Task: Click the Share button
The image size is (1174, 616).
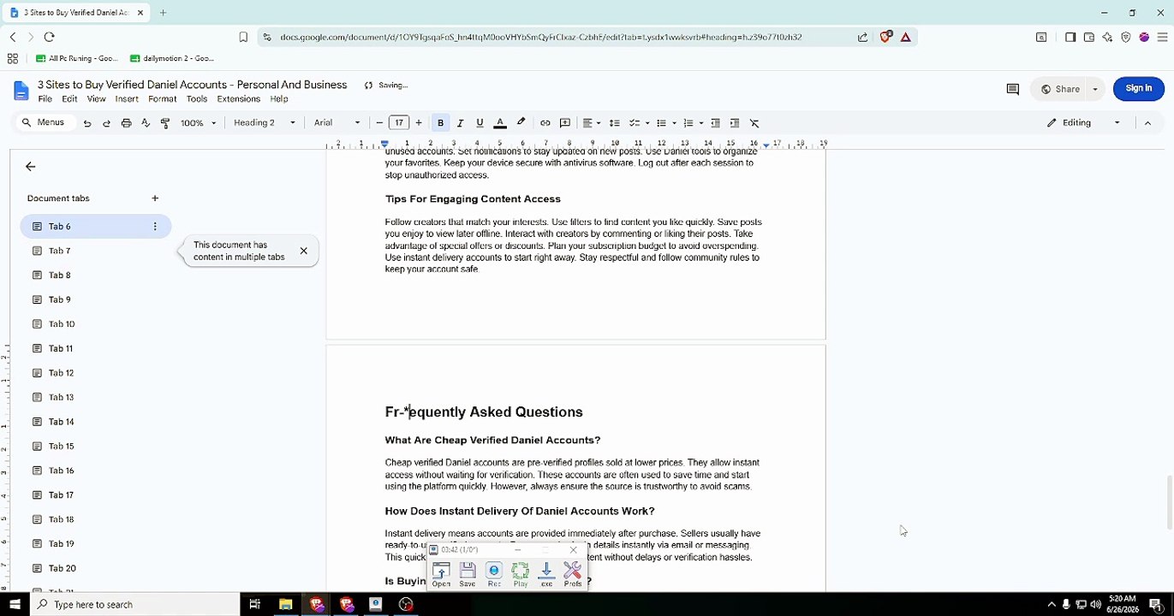Action: 1060,89
